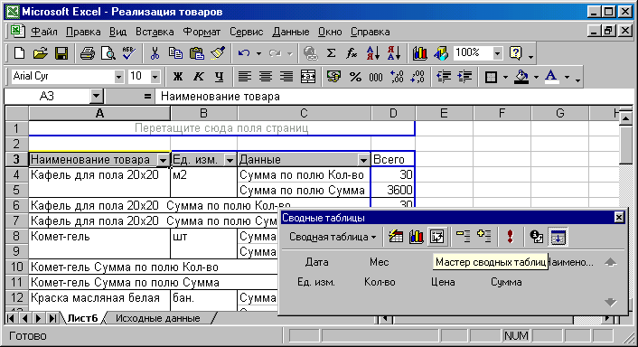
Task: Align text left in the formatting toolbar
Action: click(x=245, y=77)
